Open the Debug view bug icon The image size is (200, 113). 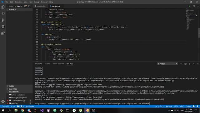tap(3, 27)
